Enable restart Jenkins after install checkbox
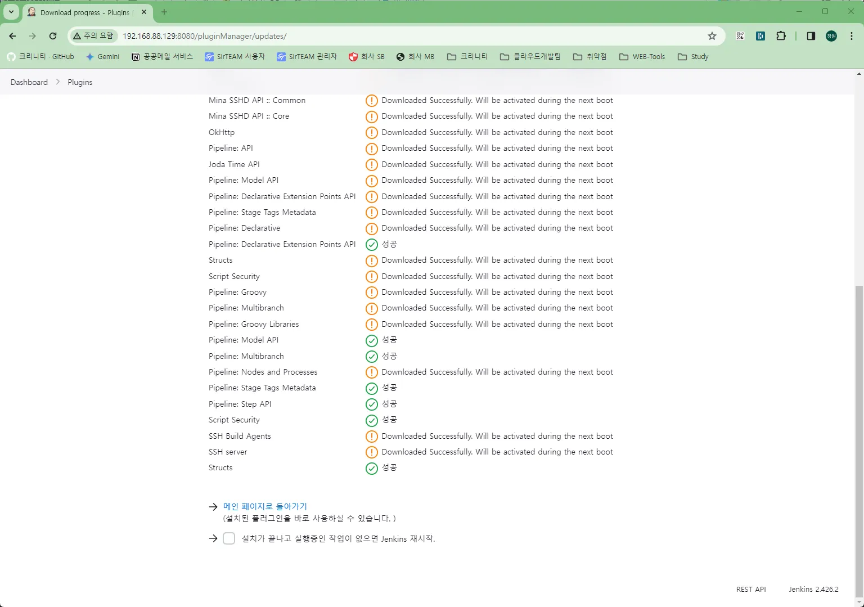 pos(229,538)
